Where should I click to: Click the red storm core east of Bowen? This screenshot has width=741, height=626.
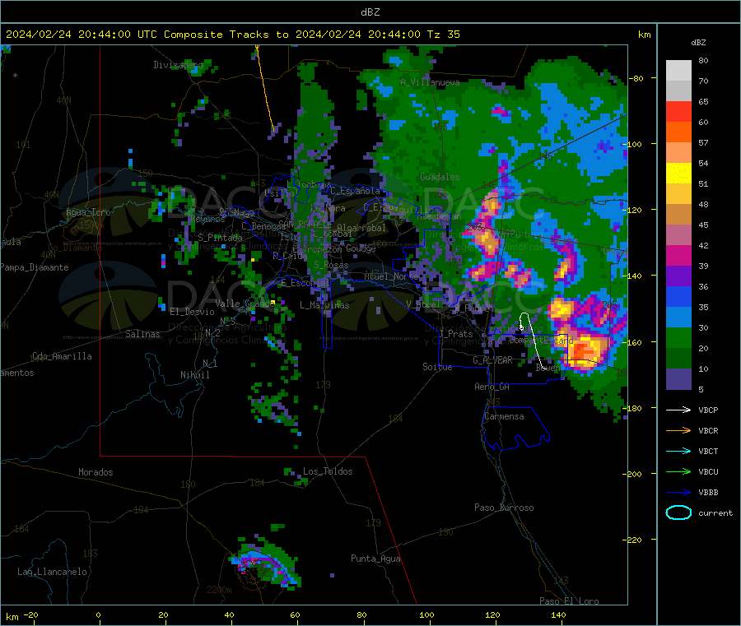[583, 352]
